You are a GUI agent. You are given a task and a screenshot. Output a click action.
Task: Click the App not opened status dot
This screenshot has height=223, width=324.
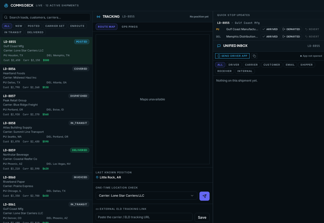click(x=301, y=56)
